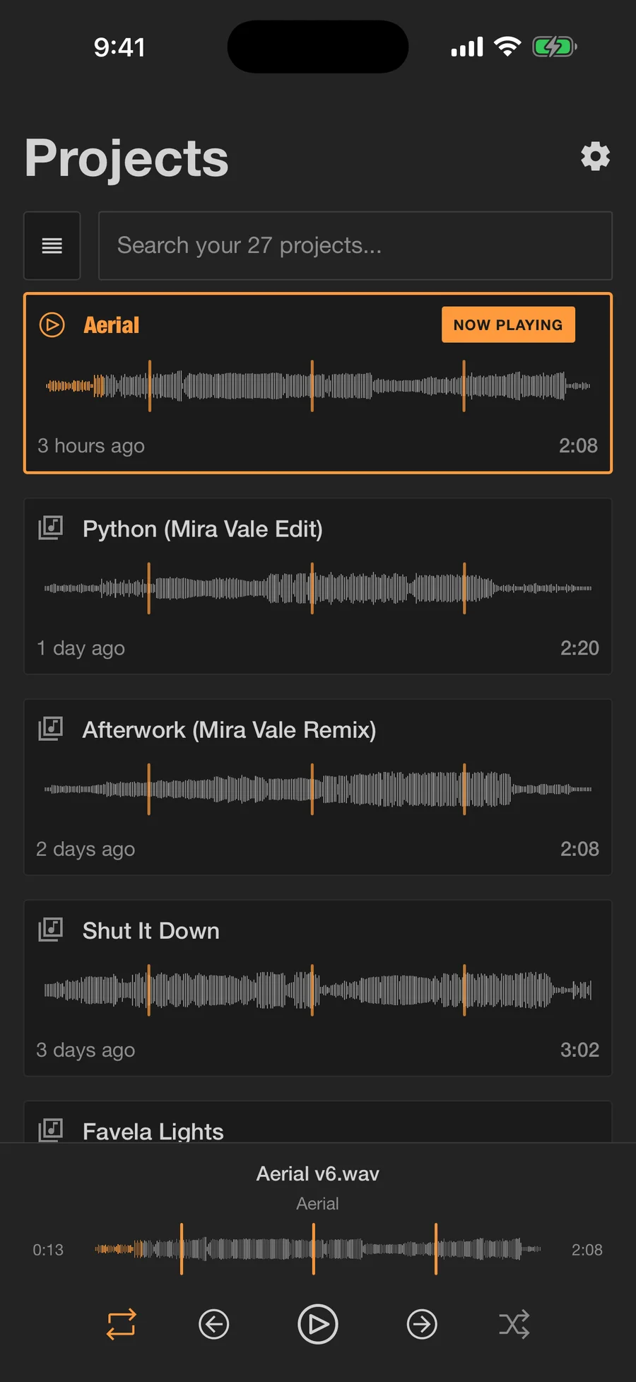
Task: Click the 3:02 duration label
Action: pos(579,1049)
